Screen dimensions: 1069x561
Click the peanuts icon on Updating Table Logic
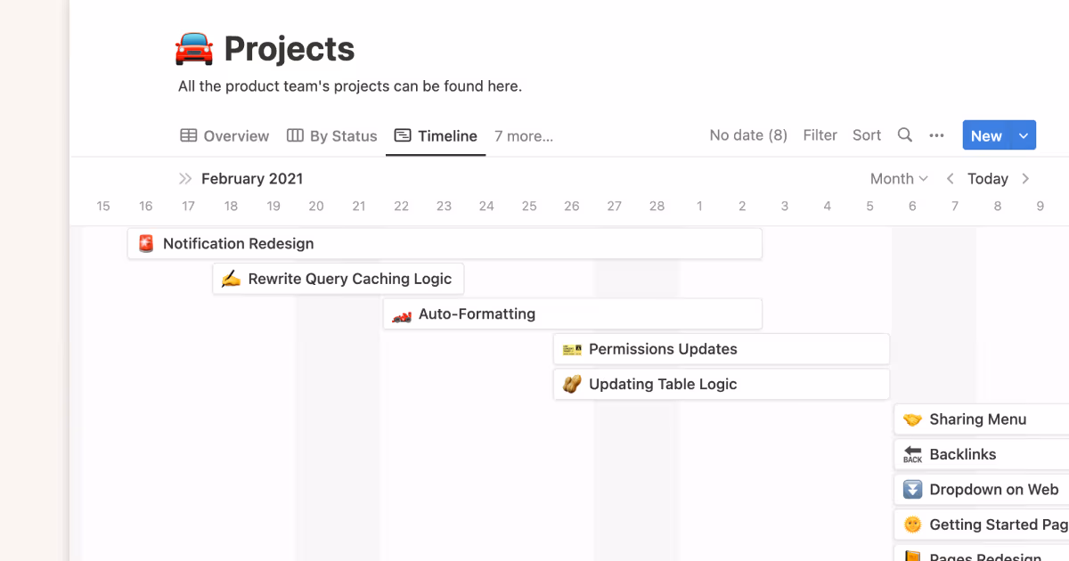(573, 384)
